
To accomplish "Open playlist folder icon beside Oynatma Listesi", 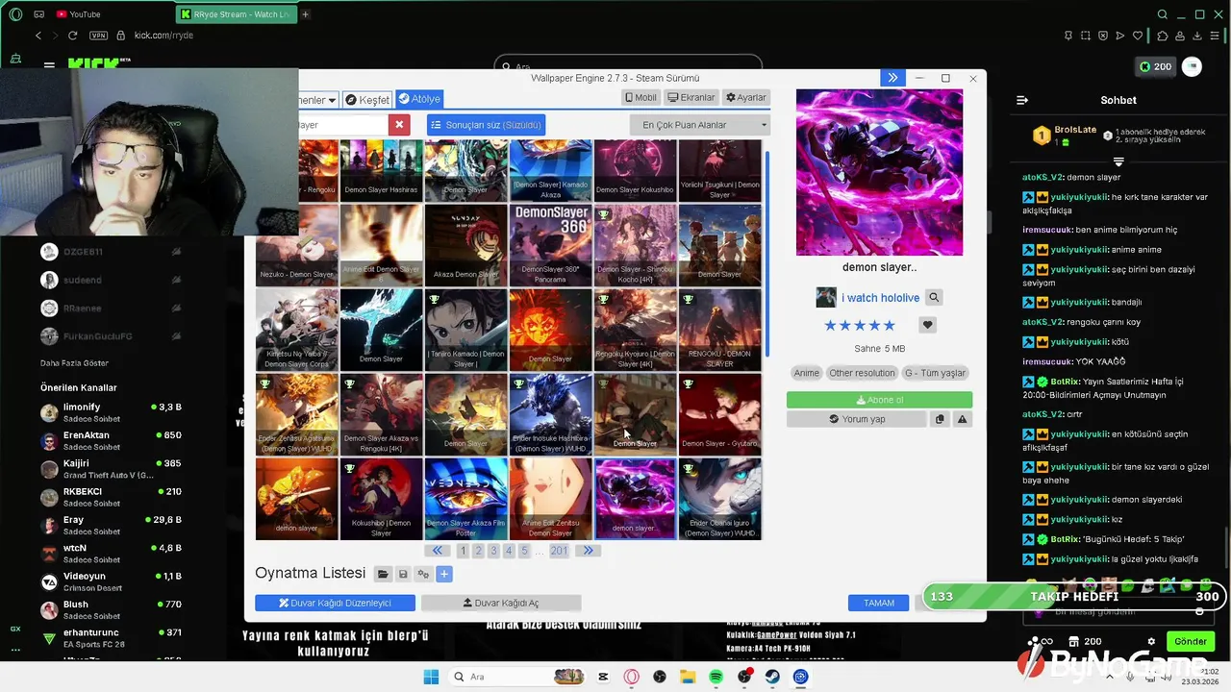I will click(x=383, y=574).
